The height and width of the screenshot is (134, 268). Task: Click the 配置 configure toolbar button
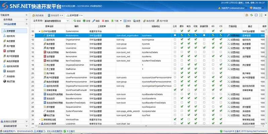click(137, 21)
